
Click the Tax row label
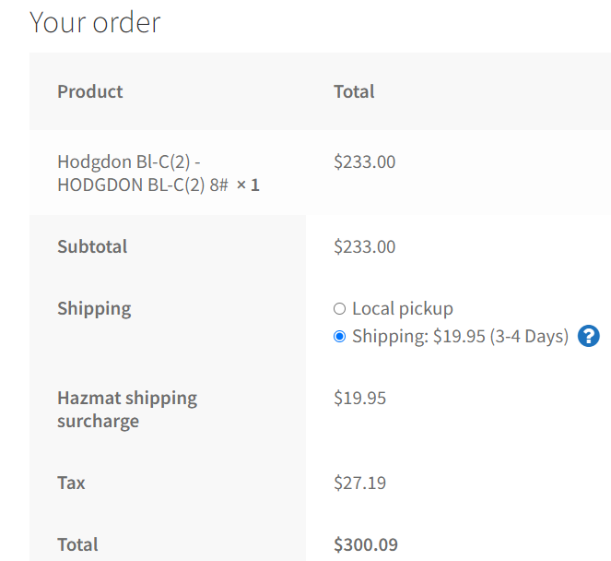[x=71, y=483]
